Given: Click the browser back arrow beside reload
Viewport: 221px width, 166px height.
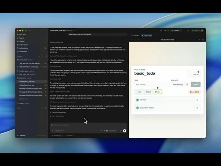Looking at the screenshot, I should click(x=131, y=40).
